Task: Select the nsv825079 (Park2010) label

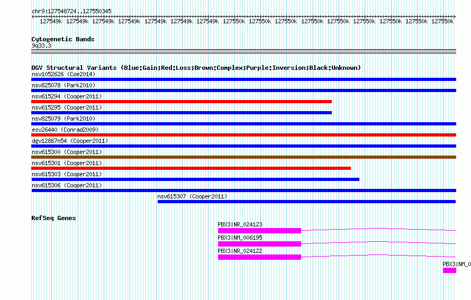Action: (64, 119)
